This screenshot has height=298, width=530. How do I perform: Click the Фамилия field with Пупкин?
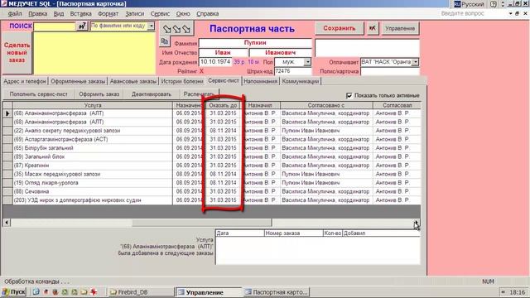pyautogui.click(x=255, y=43)
